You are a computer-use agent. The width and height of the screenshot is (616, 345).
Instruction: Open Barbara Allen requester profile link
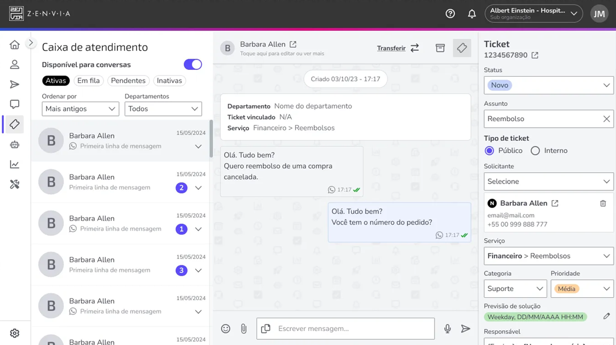pos(555,203)
